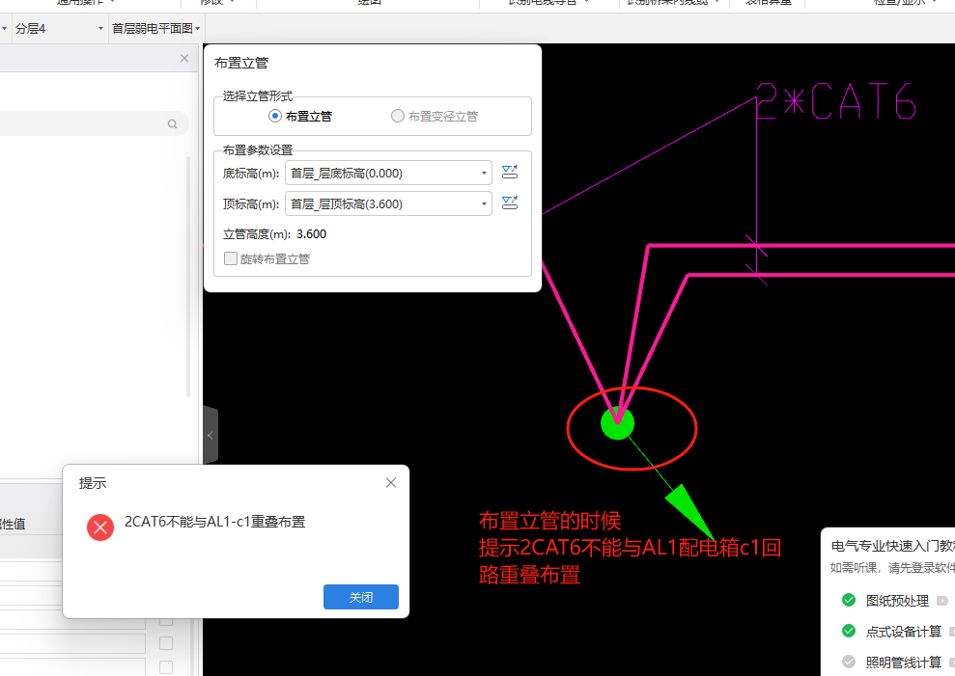The image size is (955, 676).
Task: Click the 关闭 button in the prompt dialog
Action: pos(360,596)
